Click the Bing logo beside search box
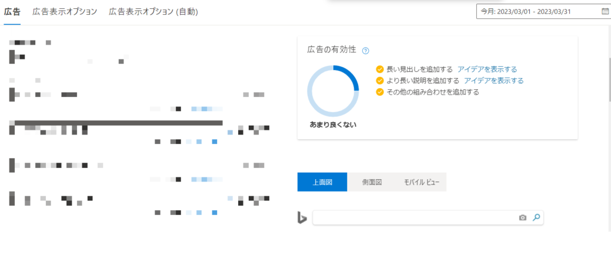Screen dimensions: 611x272 pos(303,218)
